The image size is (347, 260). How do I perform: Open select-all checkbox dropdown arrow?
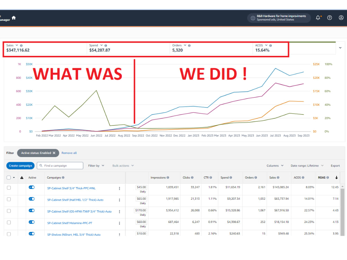14,177
